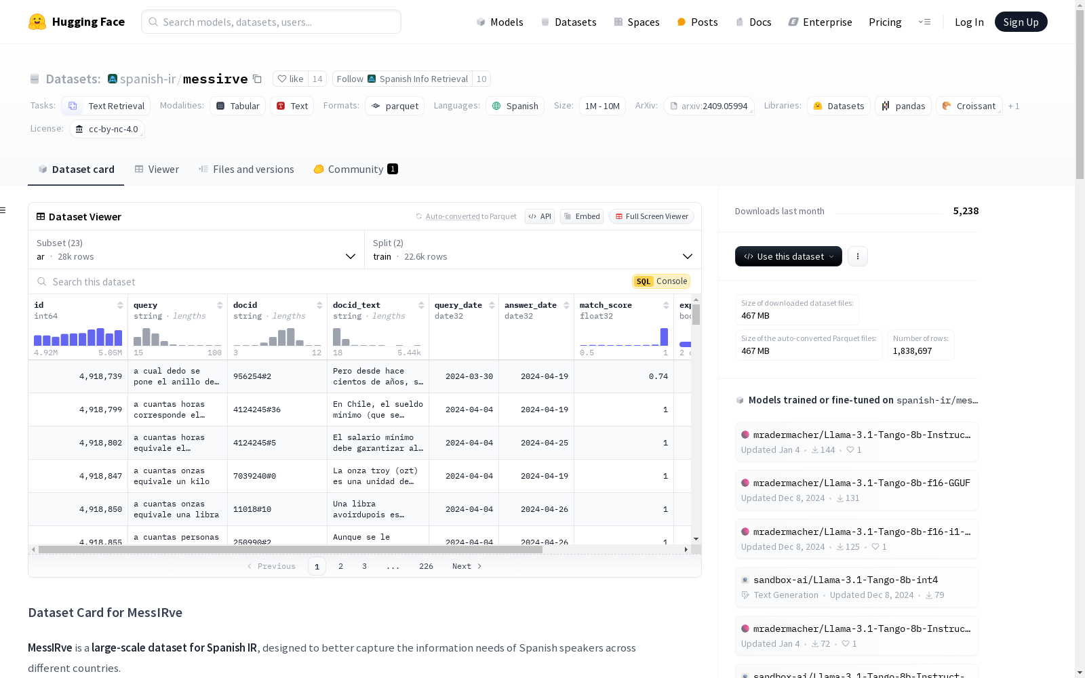Open Enterprise in the top navigation
Image resolution: width=1085 pixels, height=678 pixels.
[820, 22]
